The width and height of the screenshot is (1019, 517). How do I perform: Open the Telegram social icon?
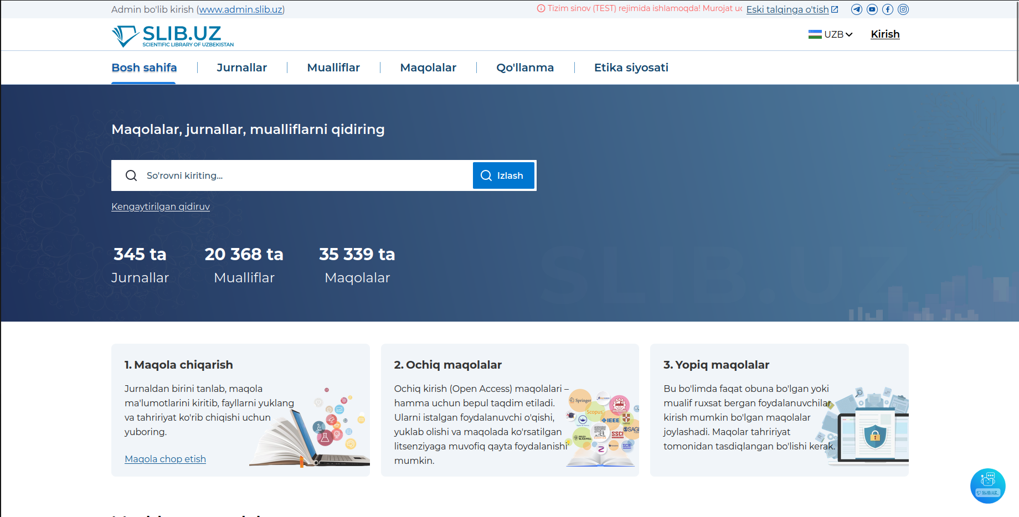[856, 9]
